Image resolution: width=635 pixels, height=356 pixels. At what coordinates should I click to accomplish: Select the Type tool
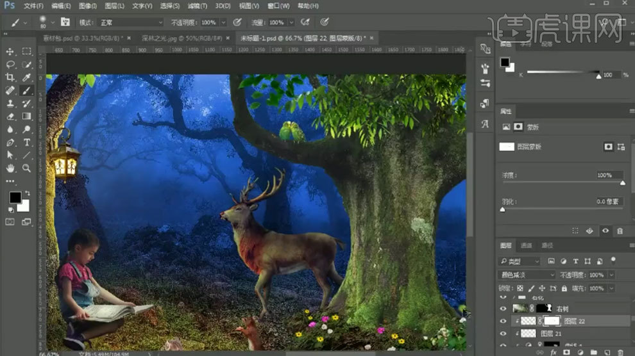[x=27, y=142]
